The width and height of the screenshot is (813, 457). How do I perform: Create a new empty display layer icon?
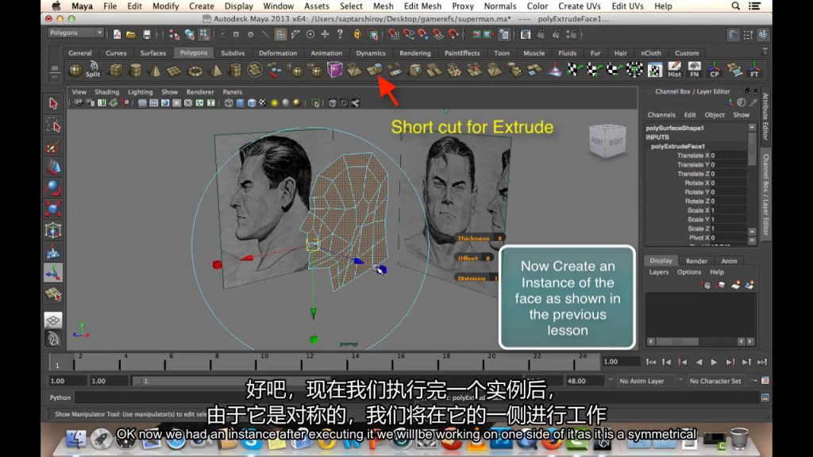[736, 285]
